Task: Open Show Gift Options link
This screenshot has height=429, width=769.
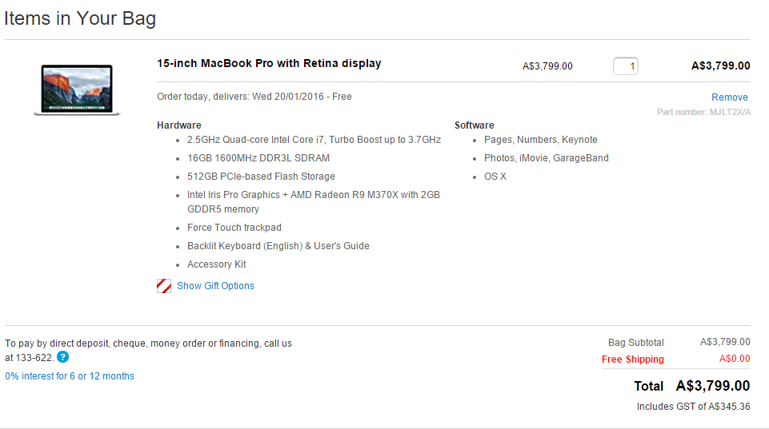Action: click(215, 286)
